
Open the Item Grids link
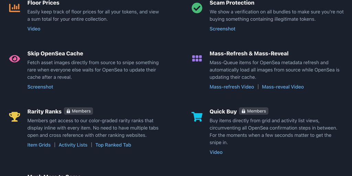click(x=39, y=145)
